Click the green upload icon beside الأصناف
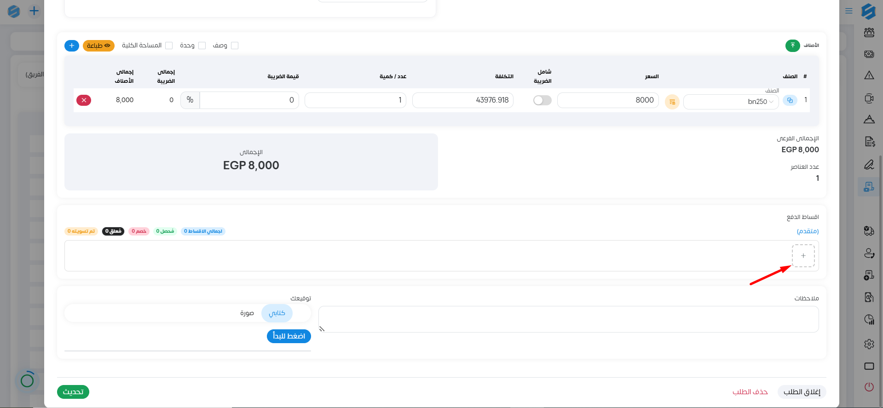 [792, 46]
